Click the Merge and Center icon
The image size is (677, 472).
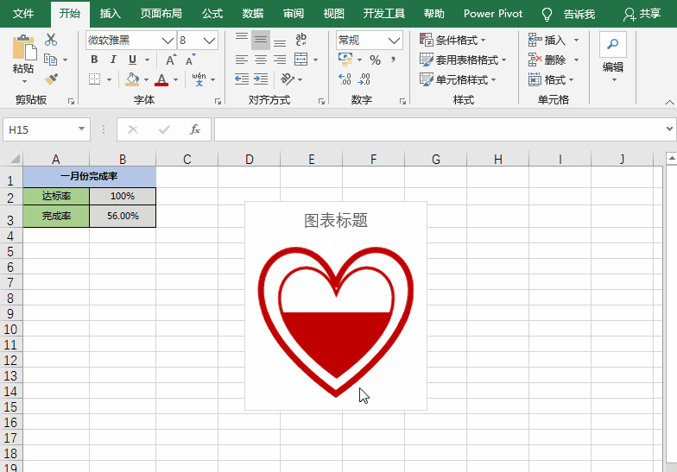301,60
